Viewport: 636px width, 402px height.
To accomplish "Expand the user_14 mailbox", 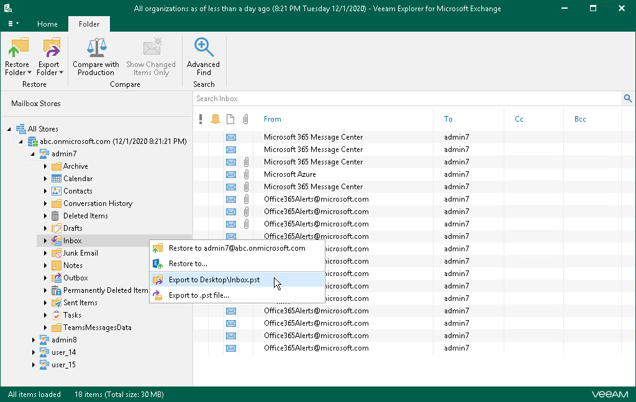I will pyautogui.click(x=34, y=352).
